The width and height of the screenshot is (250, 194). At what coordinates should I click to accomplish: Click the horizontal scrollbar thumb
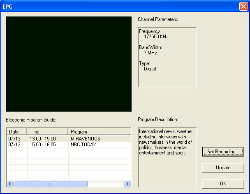51,184
